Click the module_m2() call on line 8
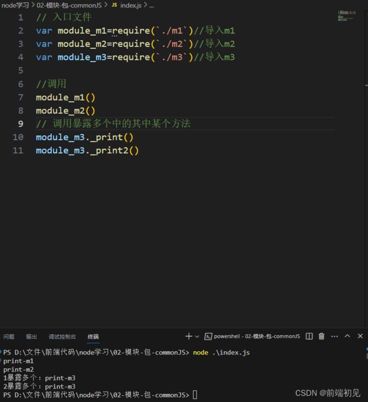368x402 pixels. click(x=66, y=111)
